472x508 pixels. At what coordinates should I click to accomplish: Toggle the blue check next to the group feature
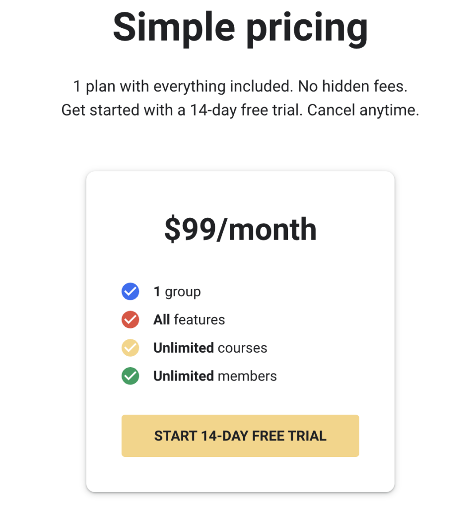pos(130,291)
